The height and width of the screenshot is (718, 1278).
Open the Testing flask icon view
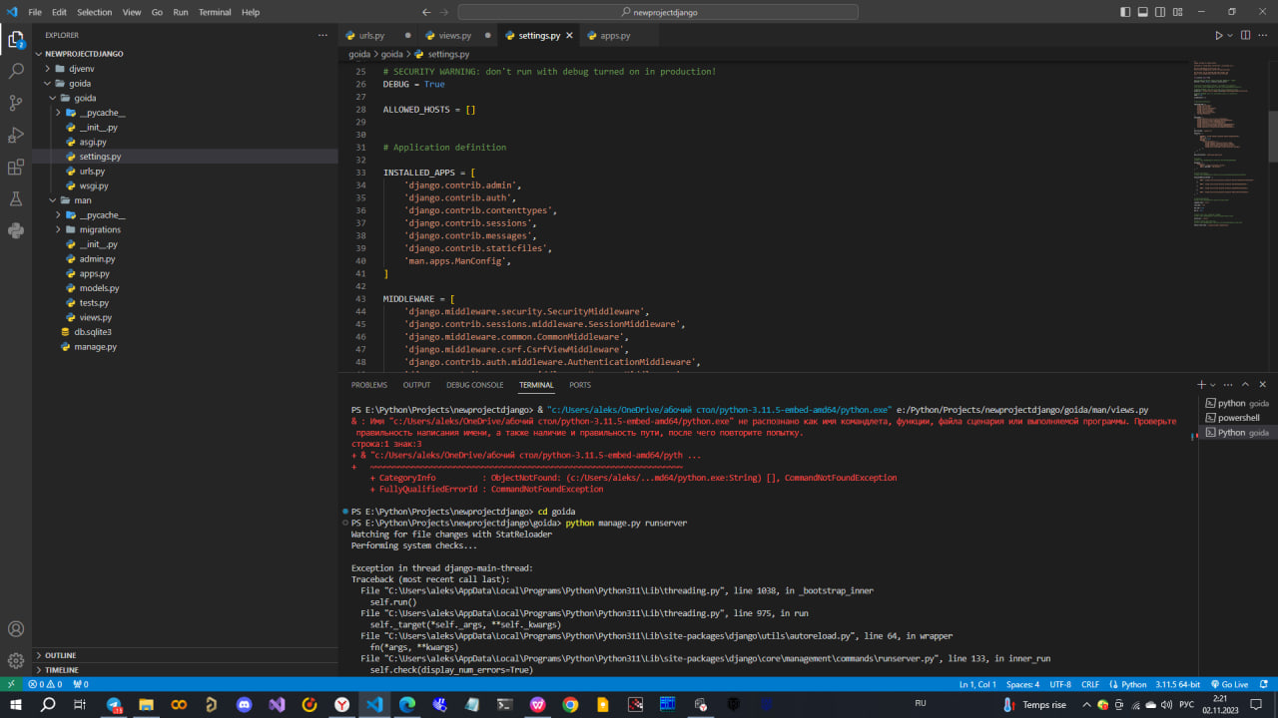[x=16, y=198]
